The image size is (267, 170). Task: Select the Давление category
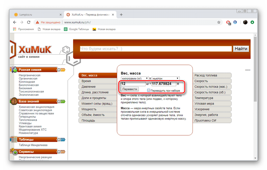(x=98, y=87)
